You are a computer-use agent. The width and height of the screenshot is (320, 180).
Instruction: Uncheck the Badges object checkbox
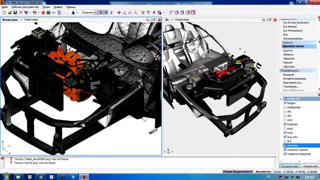pos(285,103)
